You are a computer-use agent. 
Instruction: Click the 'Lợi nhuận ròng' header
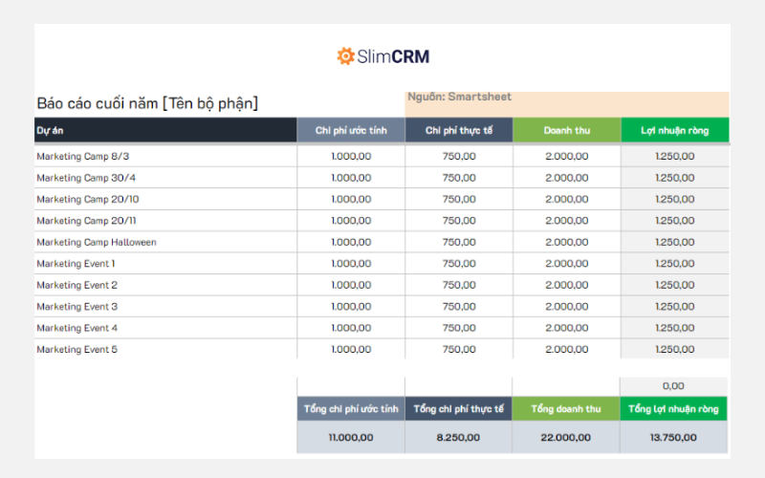(x=674, y=130)
